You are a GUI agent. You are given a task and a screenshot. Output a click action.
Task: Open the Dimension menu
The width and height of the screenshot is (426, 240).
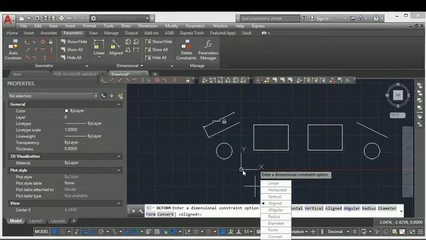(148, 26)
